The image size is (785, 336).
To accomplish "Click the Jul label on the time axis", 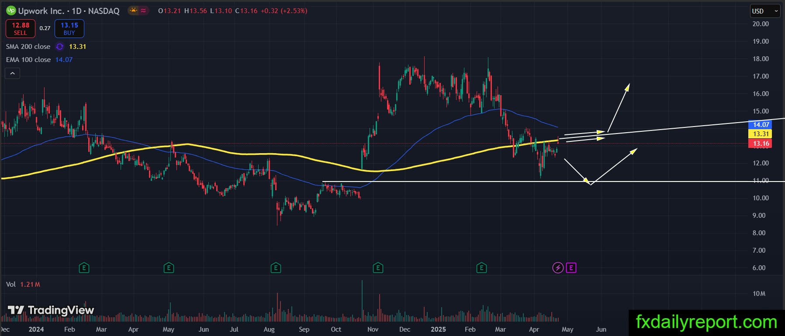I will 234,329.
